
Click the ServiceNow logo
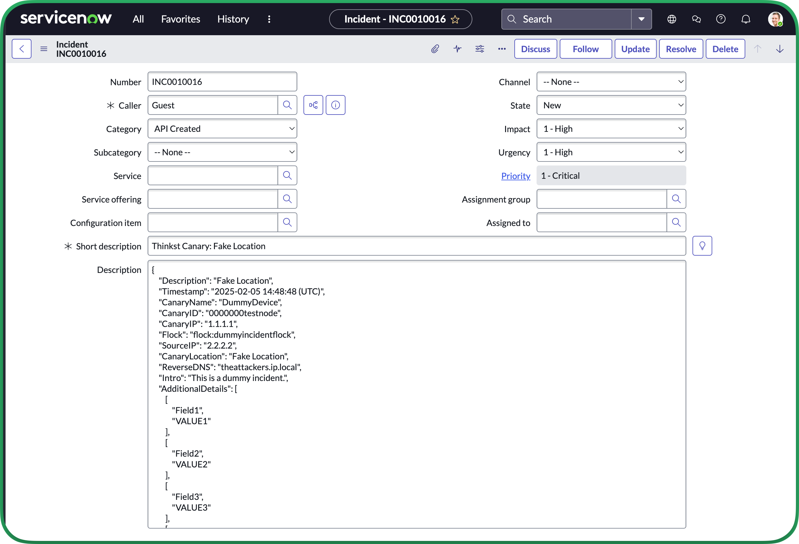coord(66,18)
